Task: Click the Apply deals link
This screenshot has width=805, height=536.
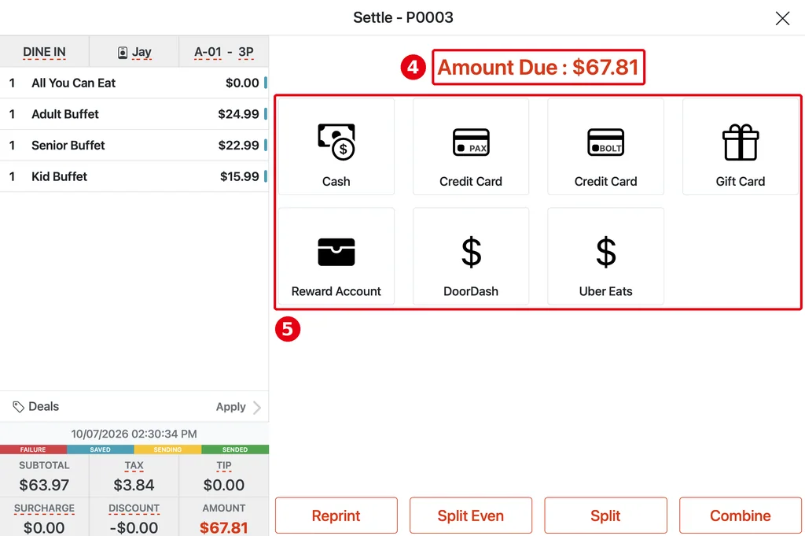Action: click(231, 407)
